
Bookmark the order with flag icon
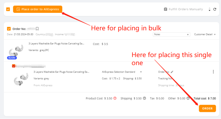coord(37,29)
